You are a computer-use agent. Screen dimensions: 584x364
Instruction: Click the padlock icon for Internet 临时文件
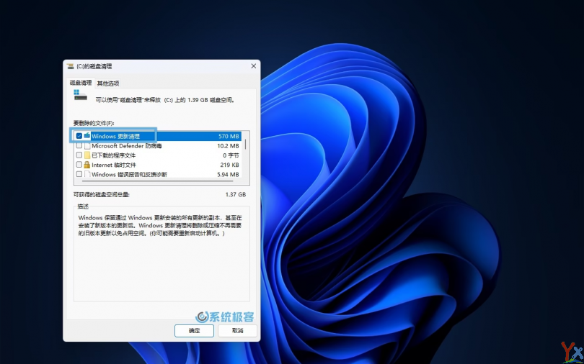[87, 165]
